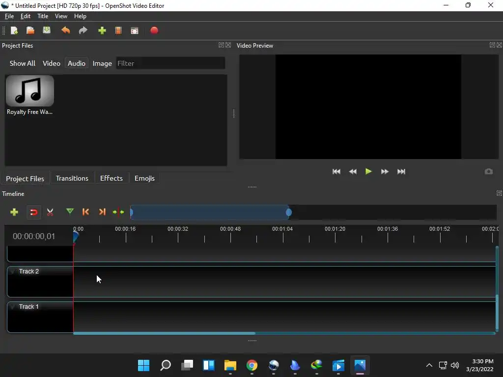Select the Video filter

point(51,63)
